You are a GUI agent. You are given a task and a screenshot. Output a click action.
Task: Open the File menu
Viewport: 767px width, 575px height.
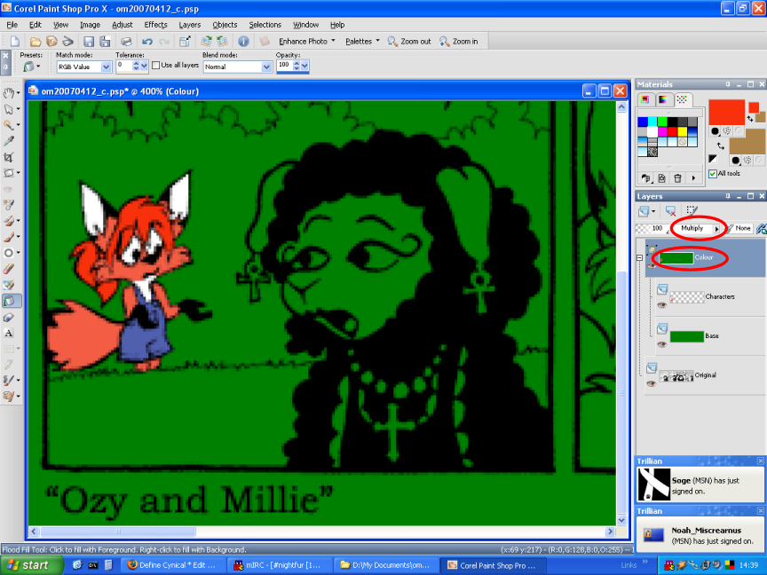point(12,25)
